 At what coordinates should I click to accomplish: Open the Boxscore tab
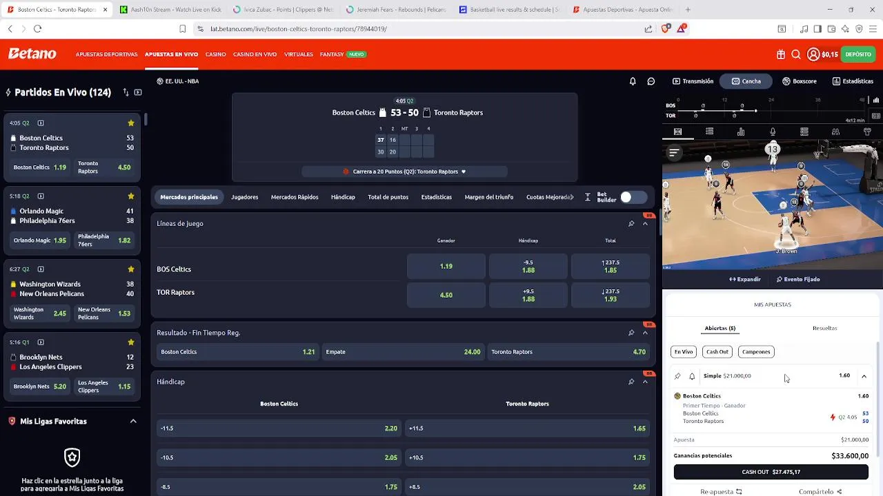point(800,81)
